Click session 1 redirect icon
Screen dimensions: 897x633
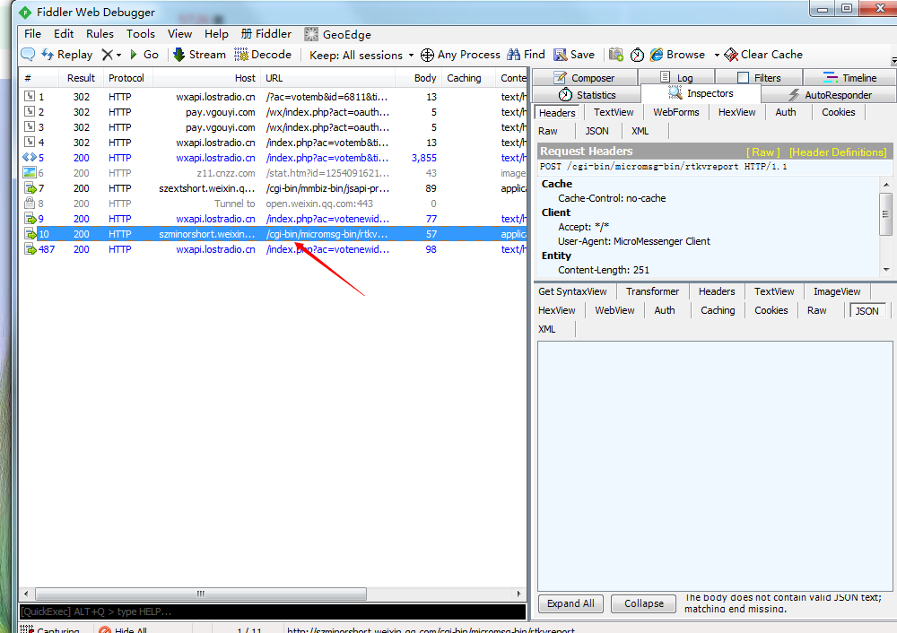click(30, 96)
